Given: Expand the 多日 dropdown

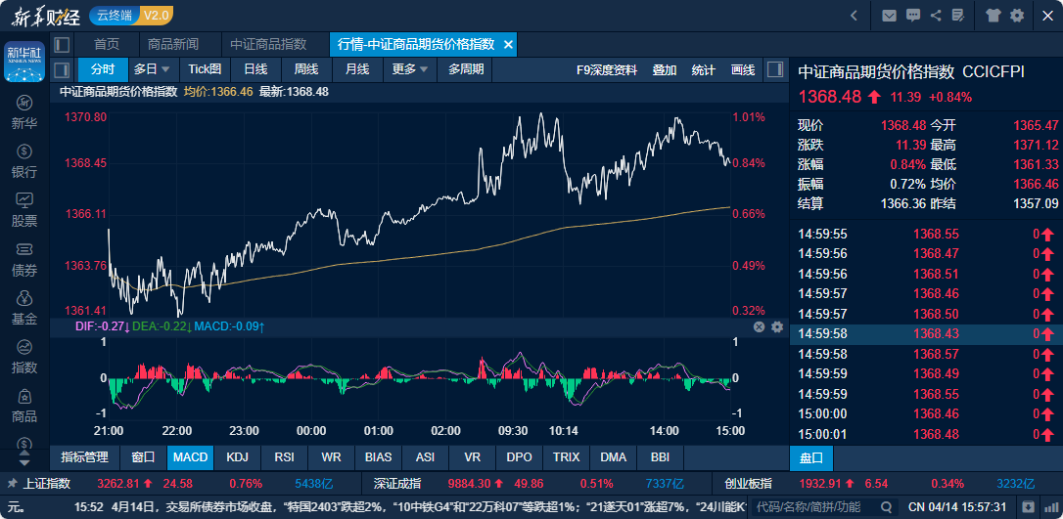Looking at the screenshot, I should [x=152, y=69].
